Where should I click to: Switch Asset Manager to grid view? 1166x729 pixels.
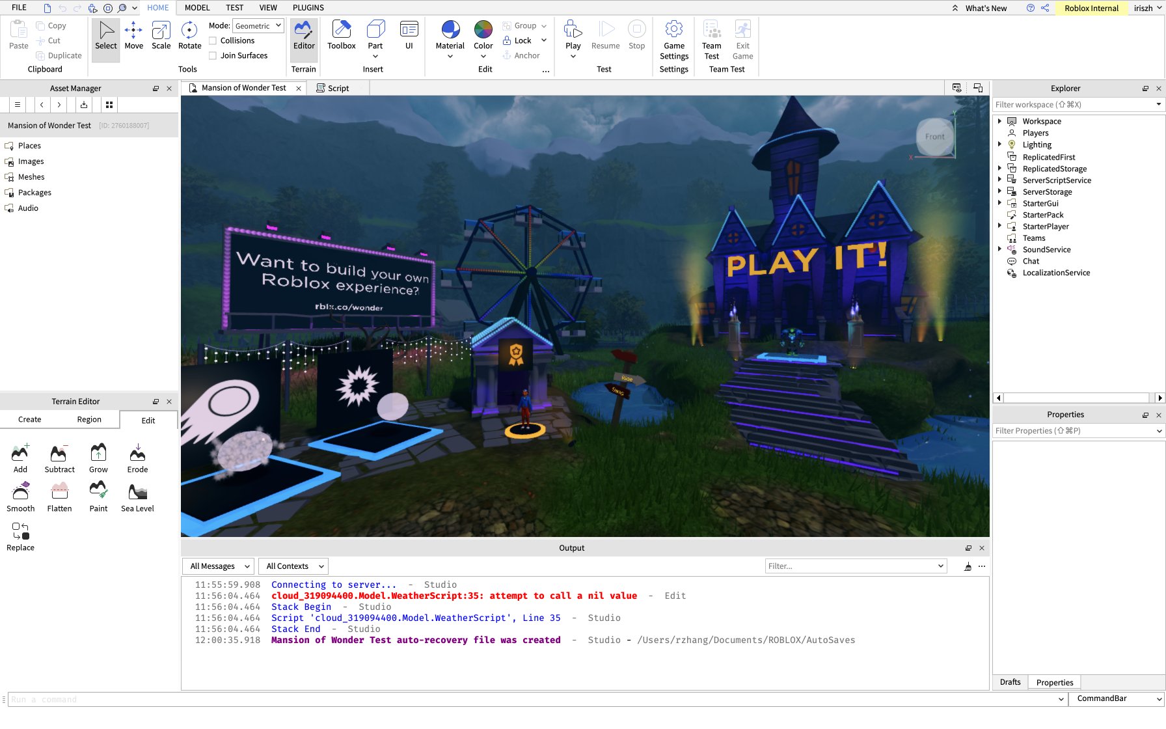(109, 105)
